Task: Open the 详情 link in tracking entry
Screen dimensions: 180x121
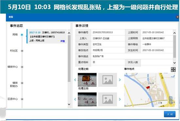Action: click(63, 41)
